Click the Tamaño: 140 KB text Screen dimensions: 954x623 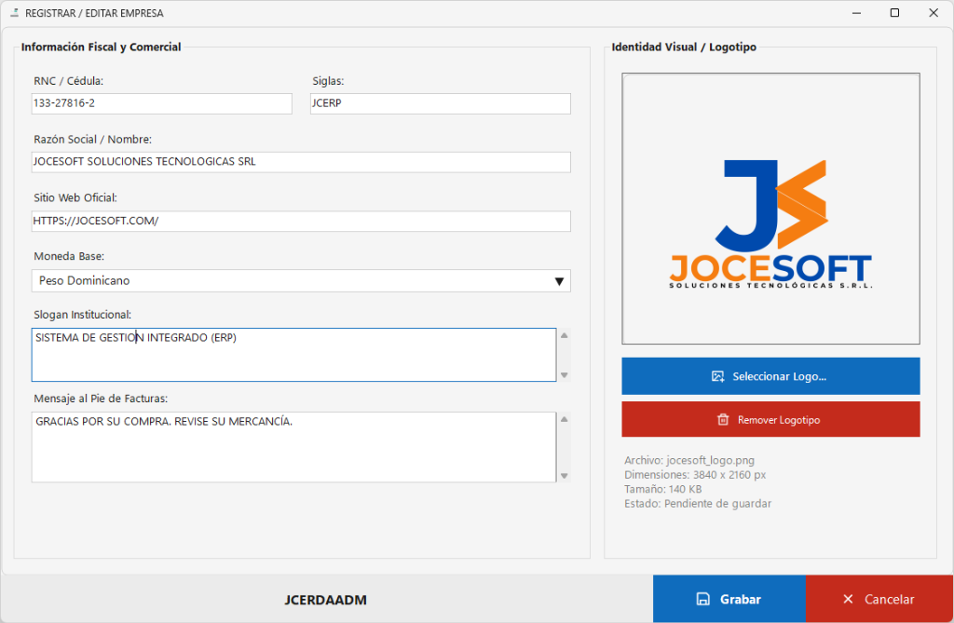tap(663, 489)
